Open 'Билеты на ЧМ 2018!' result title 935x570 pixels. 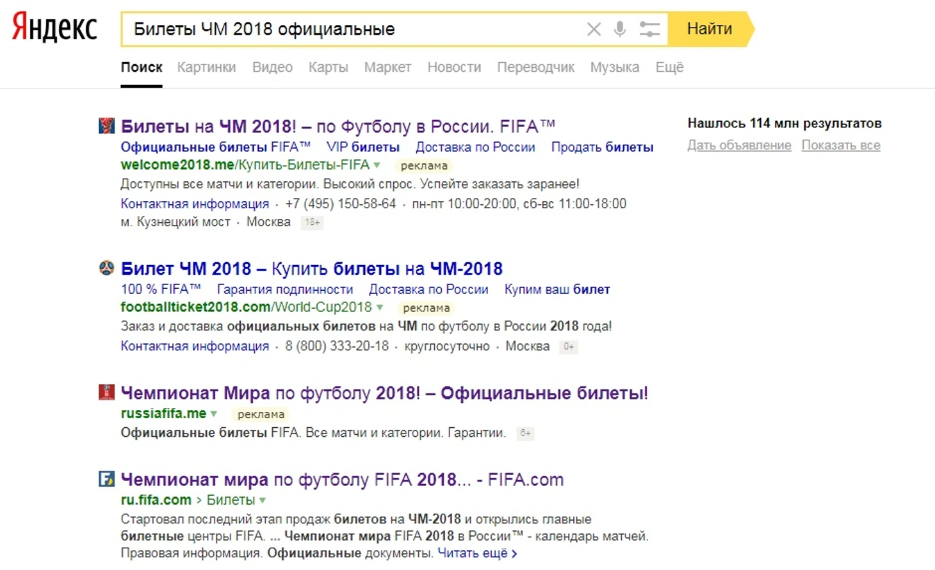pyautogui.click(x=337, y=126)
